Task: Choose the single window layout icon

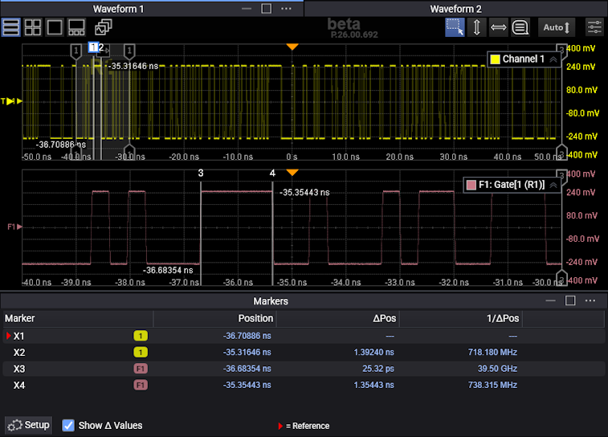Action: coord(55,27)
